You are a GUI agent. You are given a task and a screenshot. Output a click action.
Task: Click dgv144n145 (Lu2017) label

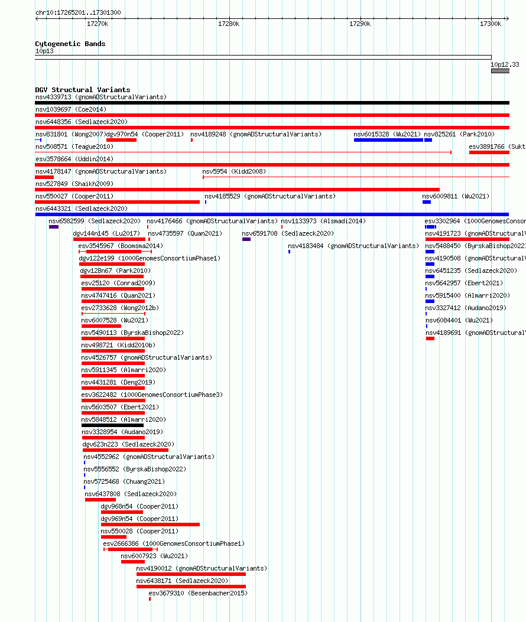point(106,234)
